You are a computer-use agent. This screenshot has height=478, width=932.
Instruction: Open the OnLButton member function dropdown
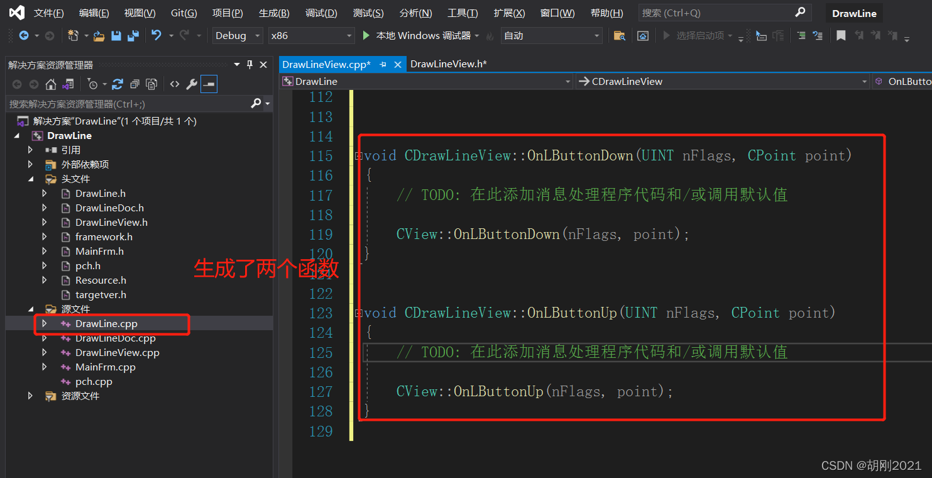click(x=903, y=81)
